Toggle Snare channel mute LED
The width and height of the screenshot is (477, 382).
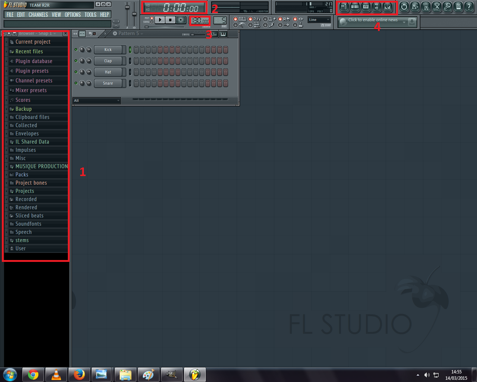(x=76, y=83)
